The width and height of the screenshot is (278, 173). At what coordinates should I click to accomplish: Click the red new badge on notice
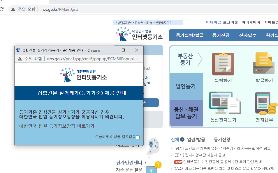point(178,162)
